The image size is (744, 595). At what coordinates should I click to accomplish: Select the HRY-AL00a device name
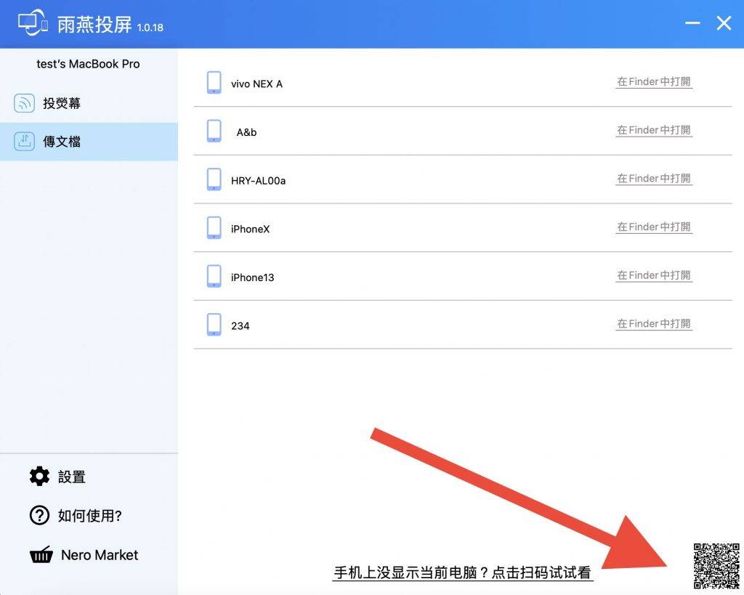[258, 181]
